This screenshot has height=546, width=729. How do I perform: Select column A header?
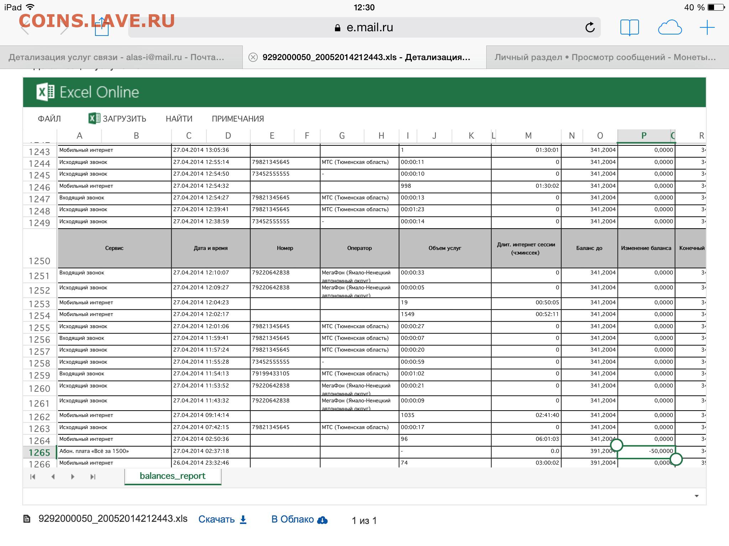[79, 135]
